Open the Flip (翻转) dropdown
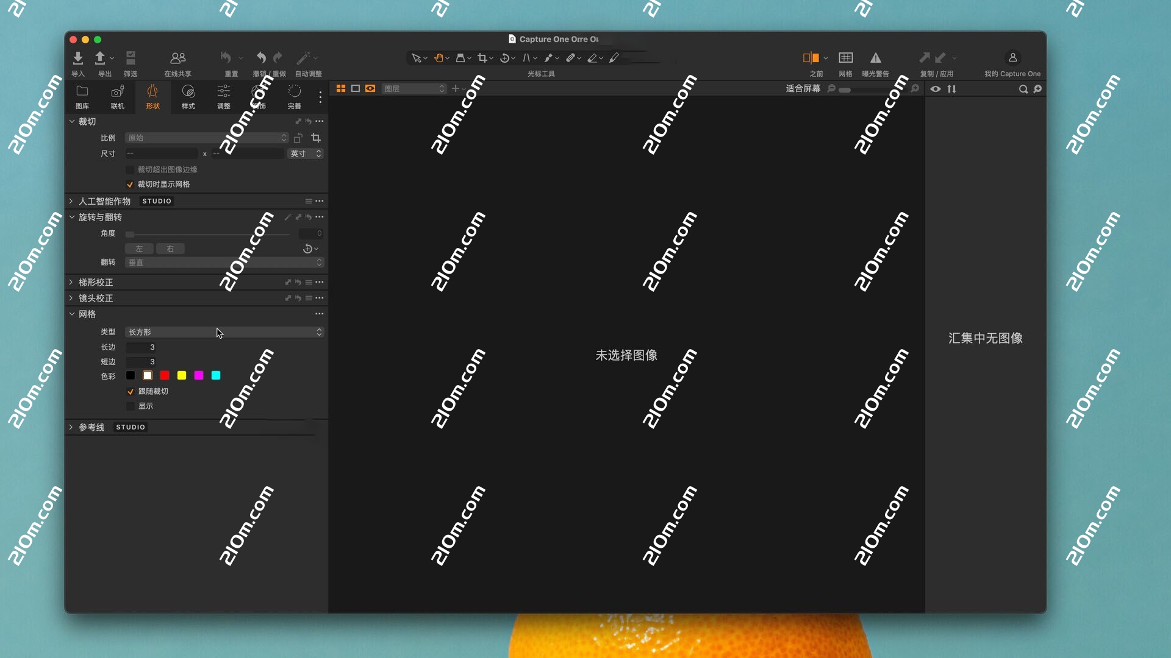1171x658 pixels. point(224,263)
